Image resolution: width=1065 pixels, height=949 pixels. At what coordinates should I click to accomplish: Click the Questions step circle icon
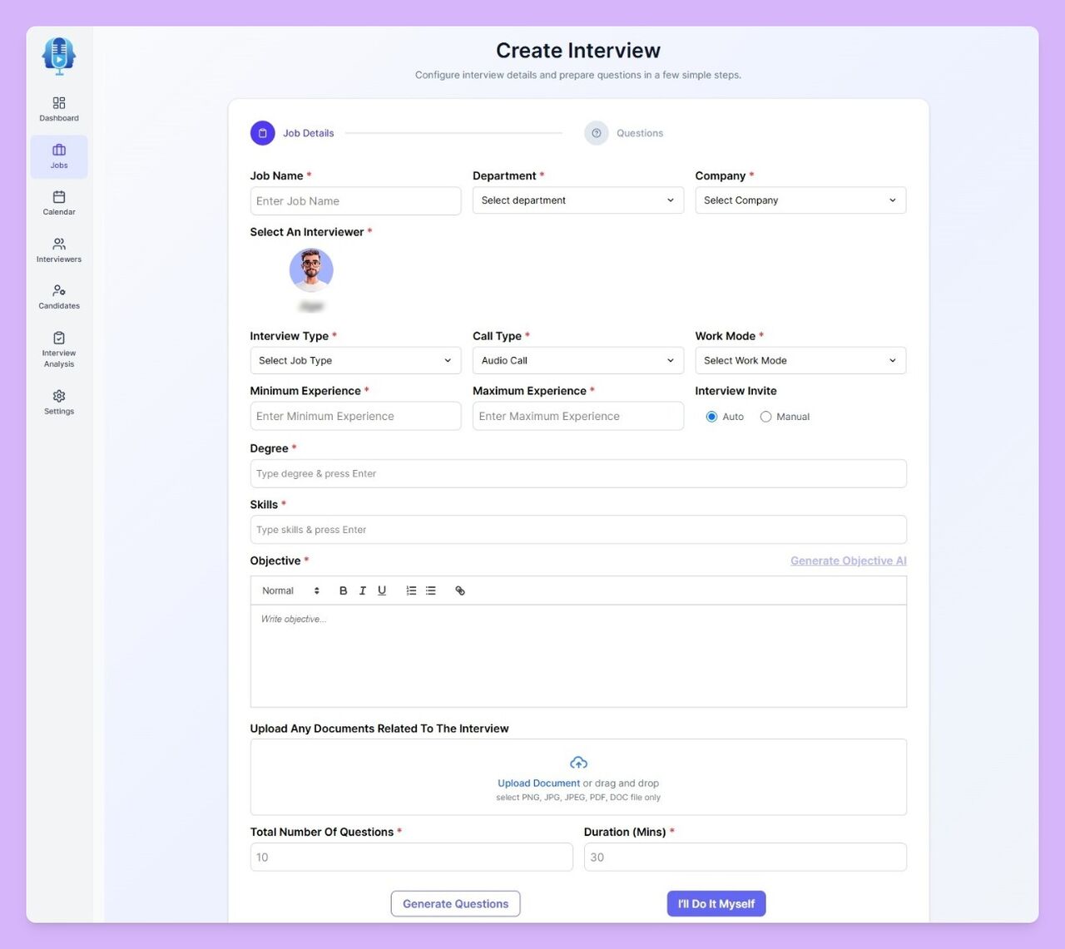point(597,133)
